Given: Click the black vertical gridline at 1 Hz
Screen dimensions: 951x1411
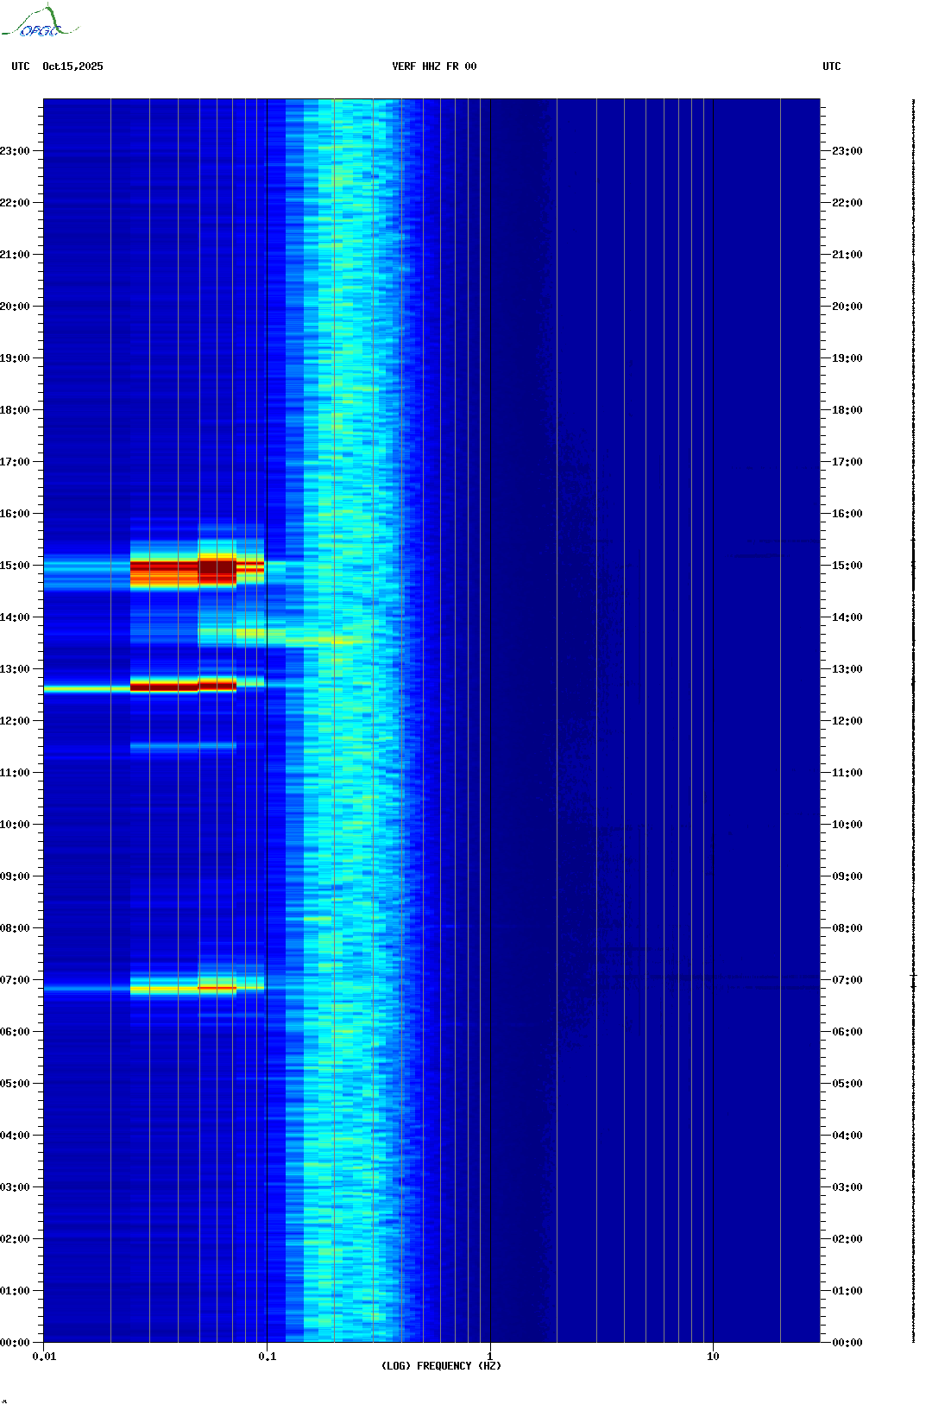Looking at the screenshot, I should pos(490,721).
